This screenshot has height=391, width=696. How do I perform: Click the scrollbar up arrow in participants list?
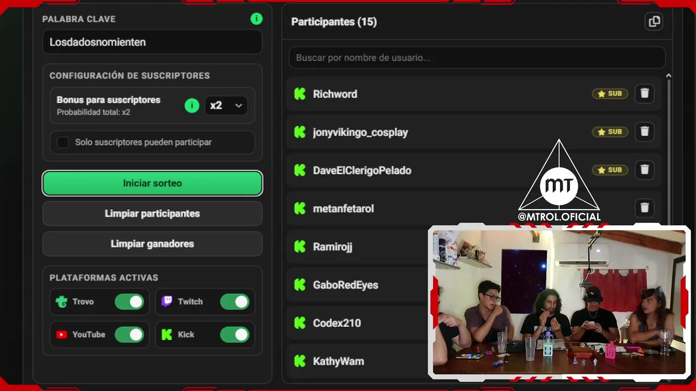[669, 77]
